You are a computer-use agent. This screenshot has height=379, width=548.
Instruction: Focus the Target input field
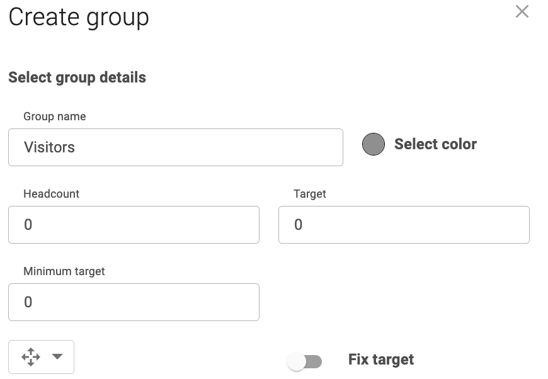pos(404,225)
